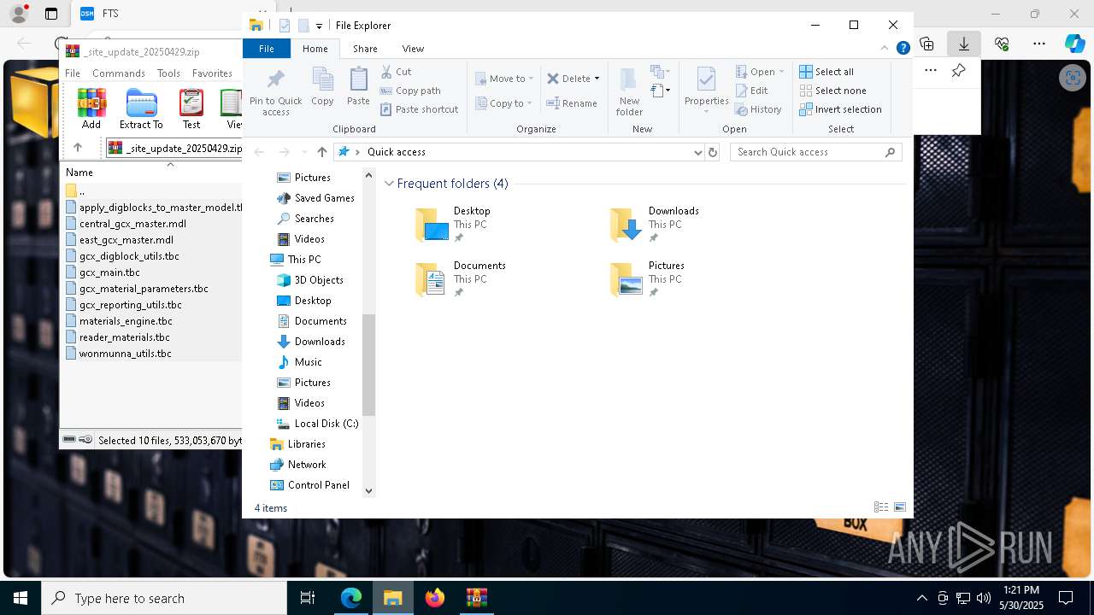The width and height of the screenshot is (1094, 615).
Task: Click navigation pane scrollbar thumb
Action: [369, 365]
